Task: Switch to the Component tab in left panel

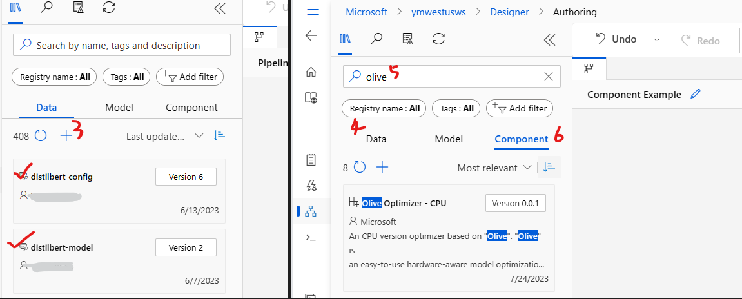Action: 191,108
